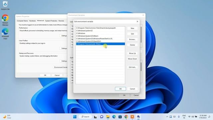
Task: Open Startup and Recovery Settings button
Action: click(x=64, y=61)
